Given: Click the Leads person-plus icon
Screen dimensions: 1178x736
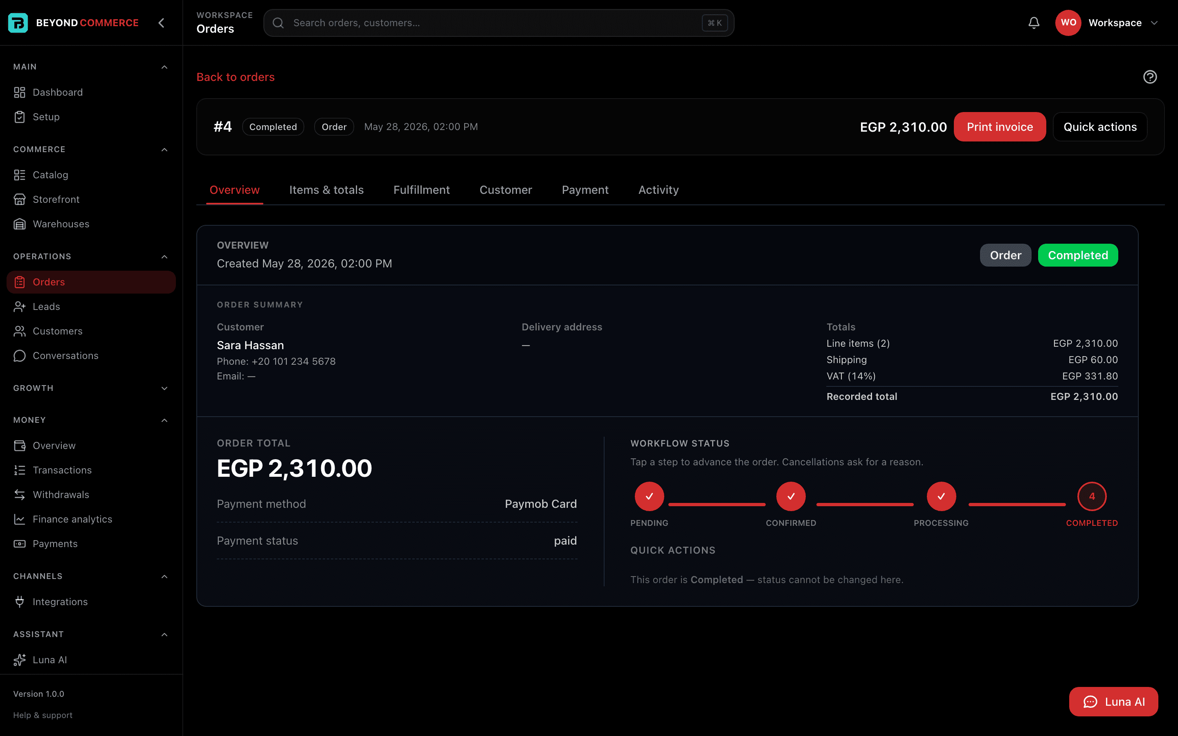Looking at the screenshot, I should (20, 307).
